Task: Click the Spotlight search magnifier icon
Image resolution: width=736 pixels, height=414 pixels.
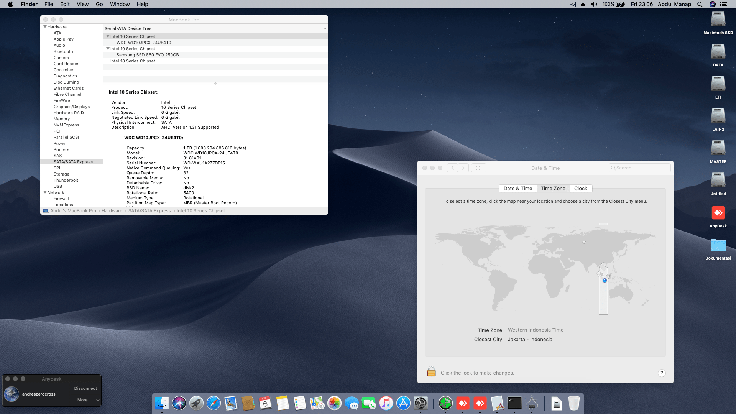Action: pos(700,4)
